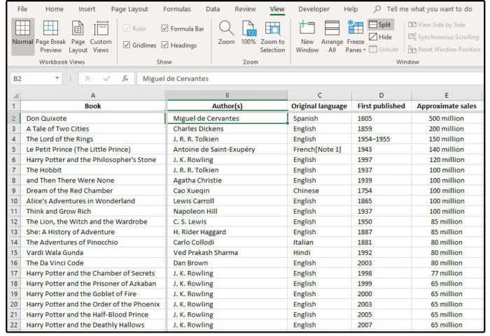Open Insert Function fx button
This screenshot has width=490, height=336.
(x=125, y=79)
